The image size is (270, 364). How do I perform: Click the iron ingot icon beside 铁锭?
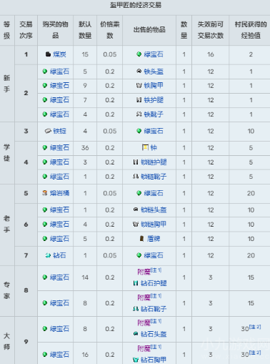[48, 131]
